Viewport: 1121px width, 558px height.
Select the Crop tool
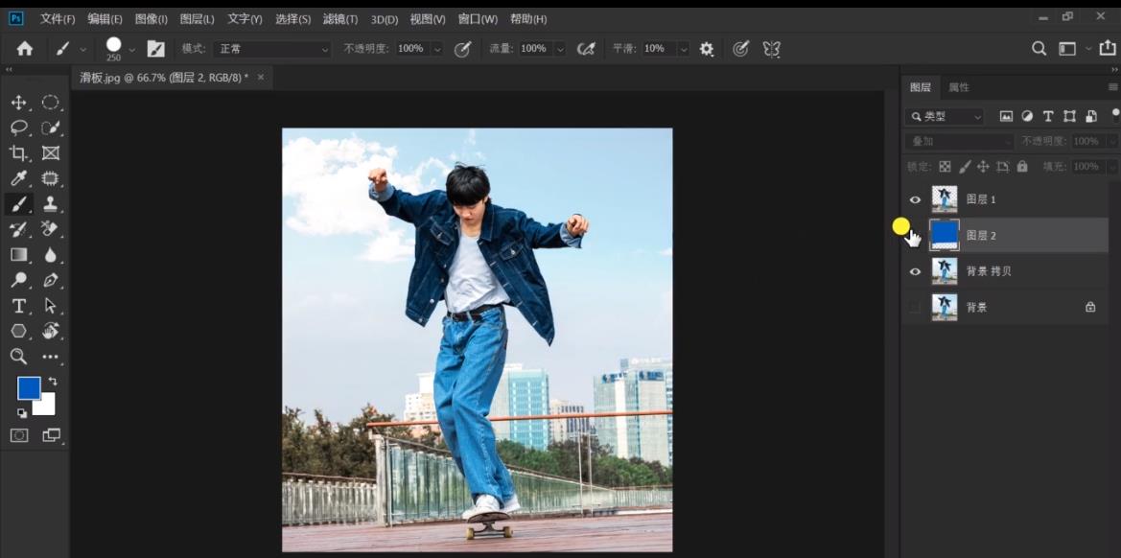point(18,153)
